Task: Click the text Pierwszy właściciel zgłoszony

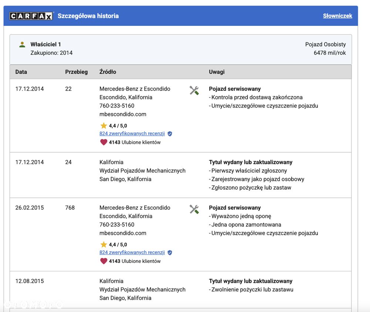Action: coord(249,171)
